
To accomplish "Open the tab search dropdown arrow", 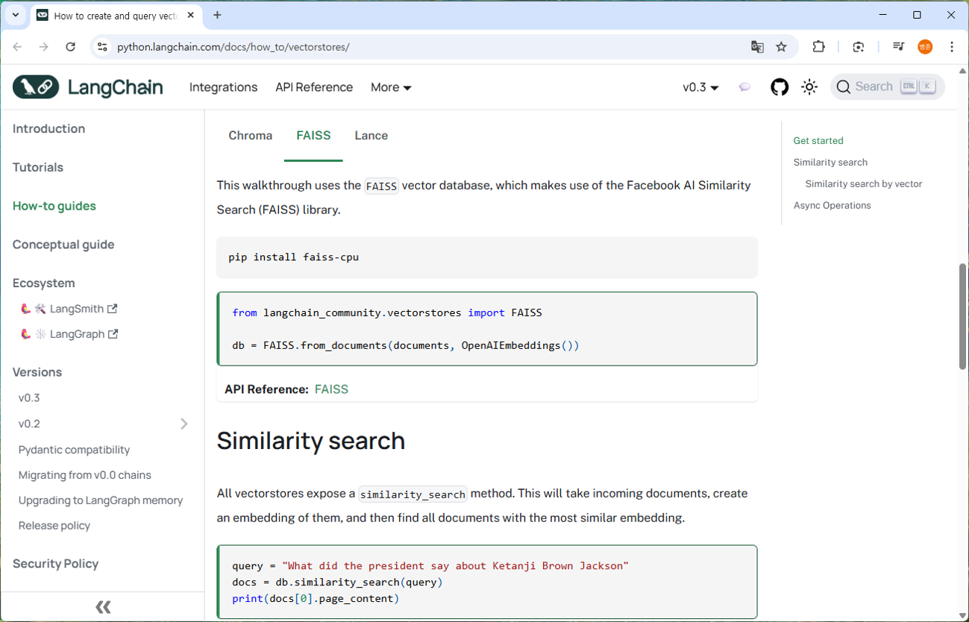I will [15, 15].
